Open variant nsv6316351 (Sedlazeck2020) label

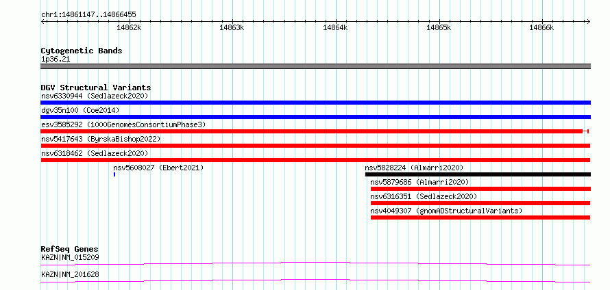click(x=424, y=196)
